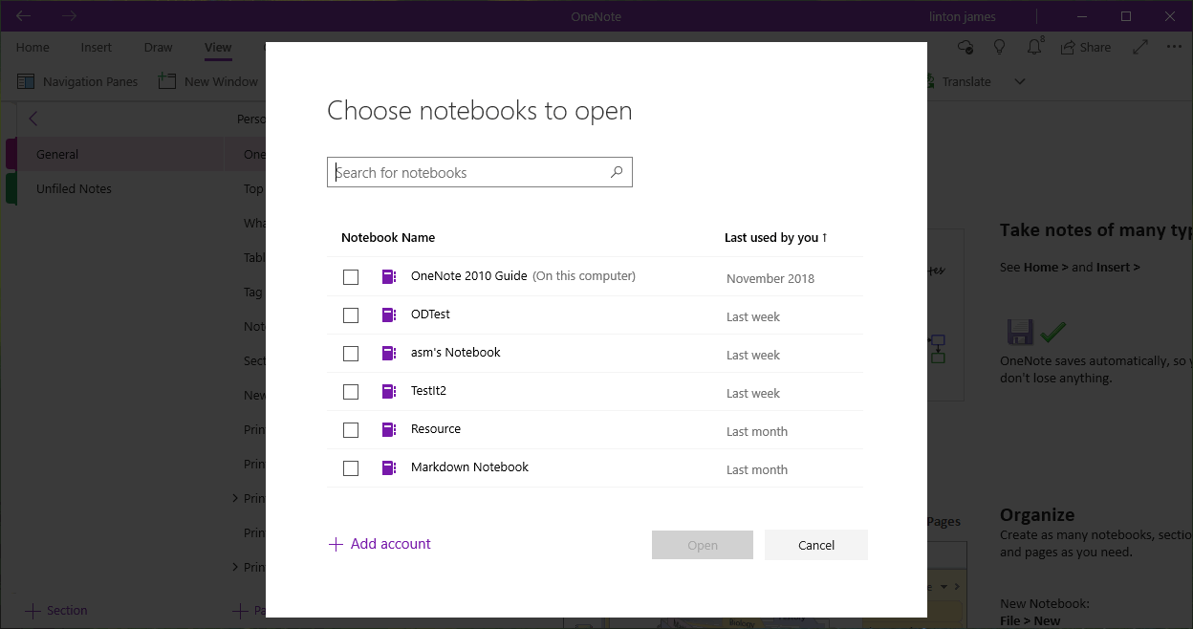The height and width of the screenshot is (629, 1193).
Task: Click the OneNote 2010 Guide notebook icon
Action: coord(388,277)
